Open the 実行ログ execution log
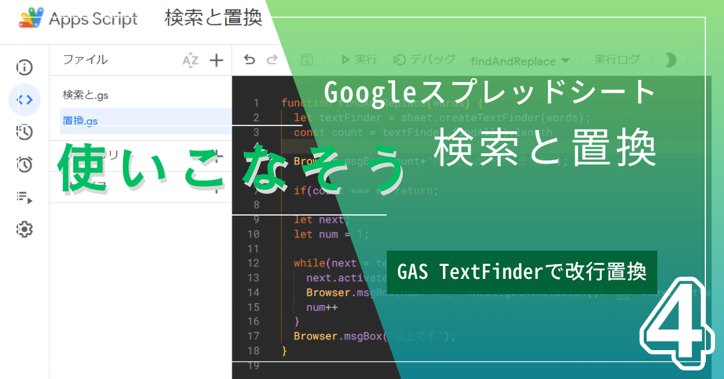This screenshot has height=379, width=724. (x=617, y=59)
